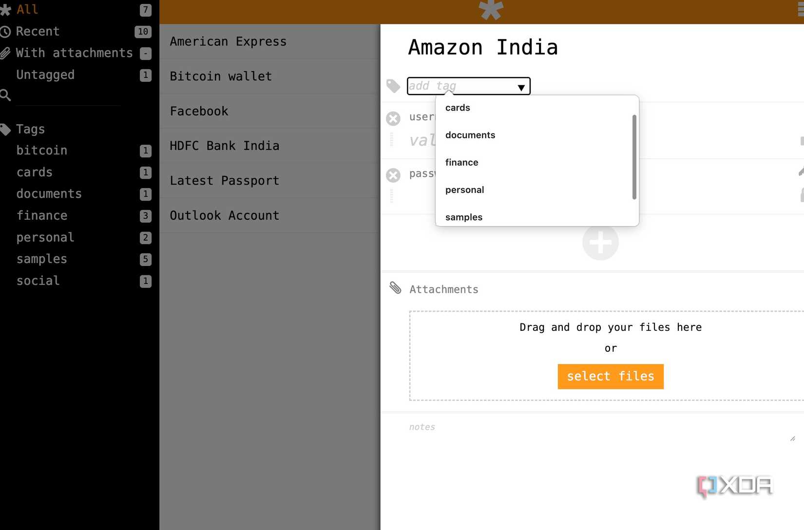Image resolution: width=804 pixels, height=530 pixels.
Task: Delete the password field using its X icon
Action: point(393,175)
